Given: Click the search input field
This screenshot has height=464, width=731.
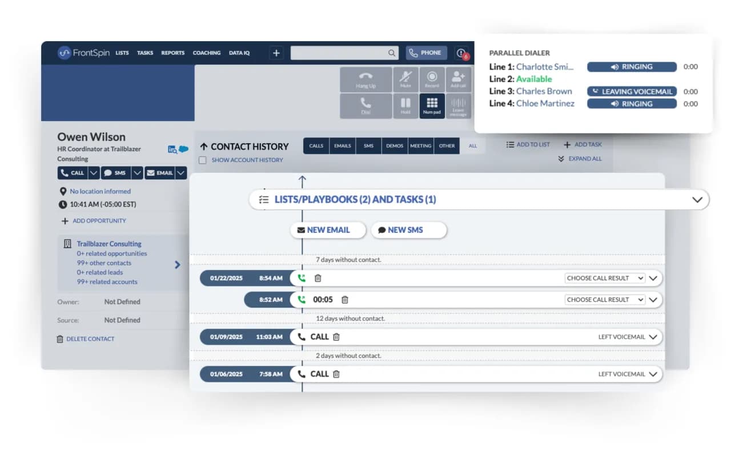Looking at the screenshot, I should click(x=339, y=53).
